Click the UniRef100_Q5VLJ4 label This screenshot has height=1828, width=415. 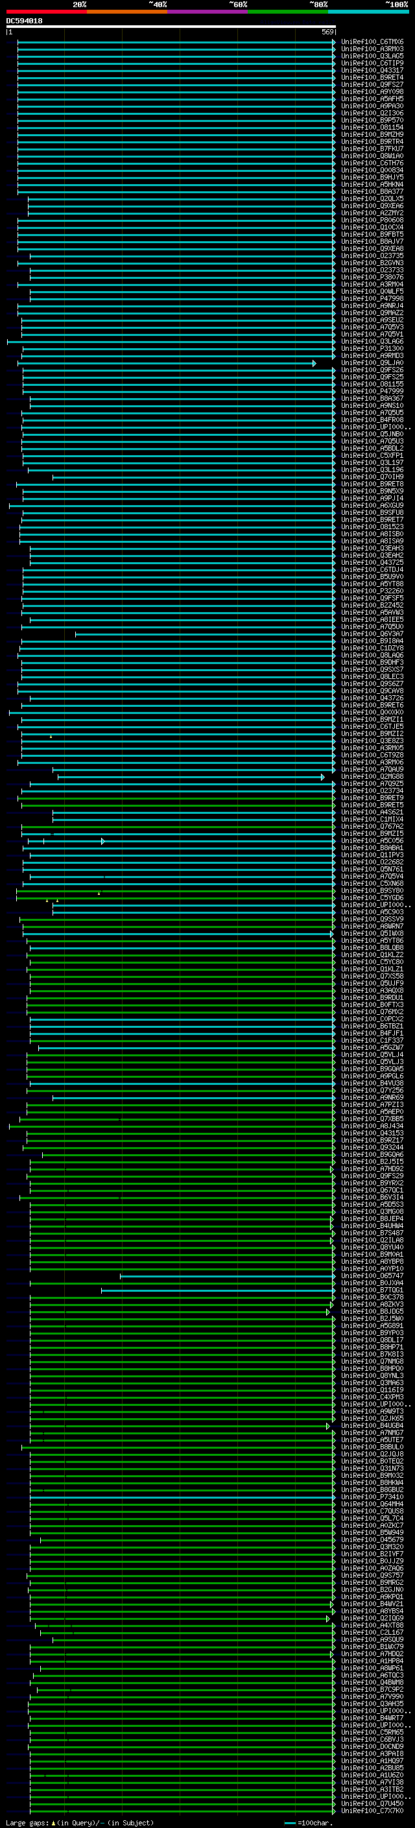(x=372, y=1055)
